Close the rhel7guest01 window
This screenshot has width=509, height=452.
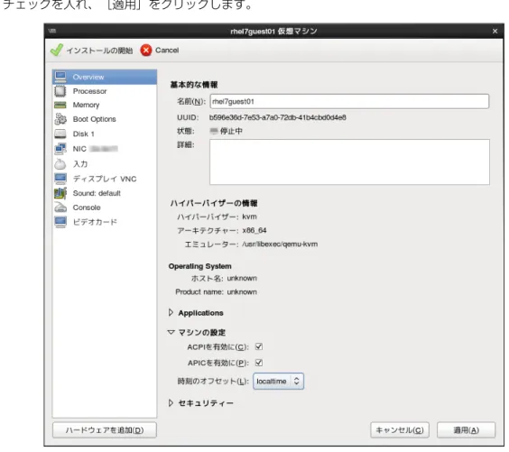tap(495, 32)
